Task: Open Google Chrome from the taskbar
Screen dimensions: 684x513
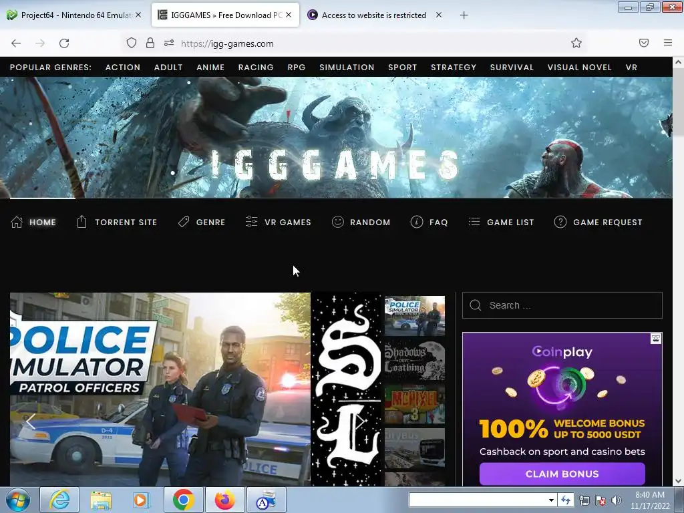Action: 183,500
